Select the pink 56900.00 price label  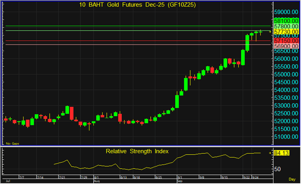click(286, 46)
